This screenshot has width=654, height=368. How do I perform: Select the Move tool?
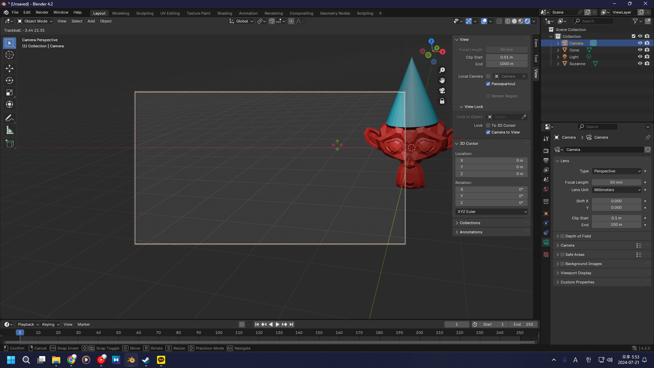pyautogui.click(x=10, y=68)
